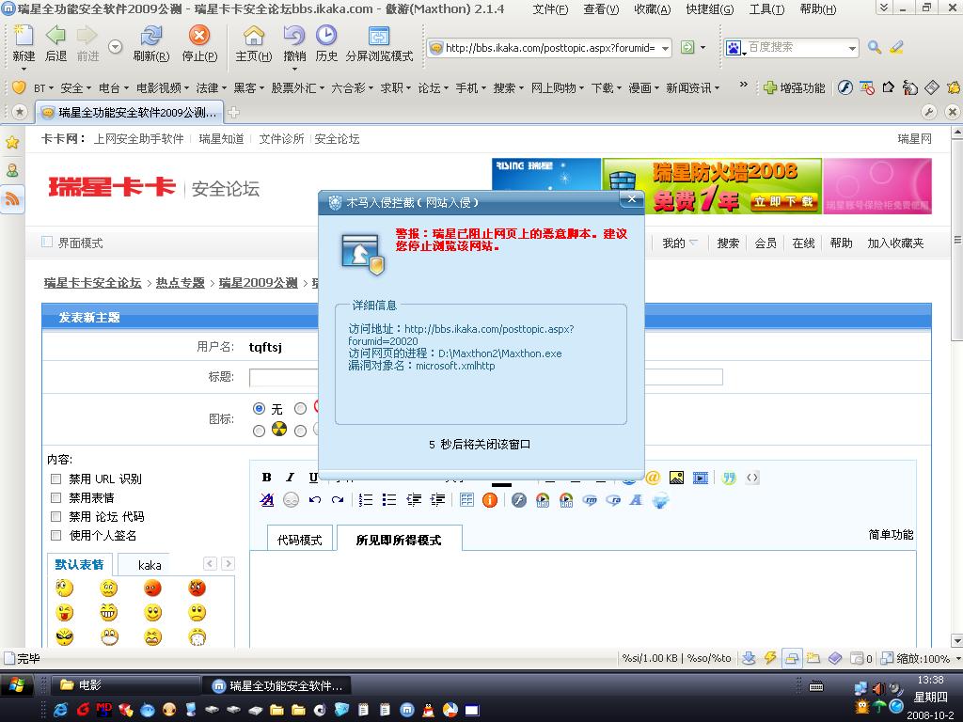Open the address bar URL dropdown

665,48
